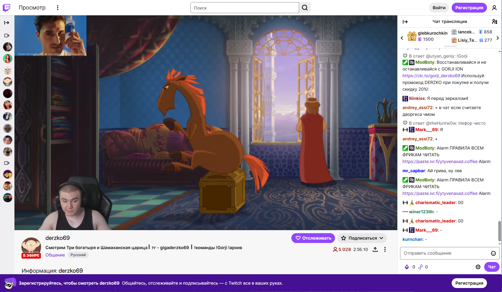The height and width of the screenshot is (292, 502).
Task: Open more options under the stream
Action: (385, 249)
